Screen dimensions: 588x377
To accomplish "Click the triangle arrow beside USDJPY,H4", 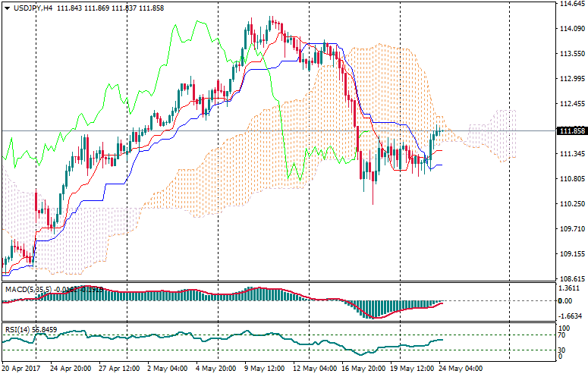I will [x=6, y=7].
